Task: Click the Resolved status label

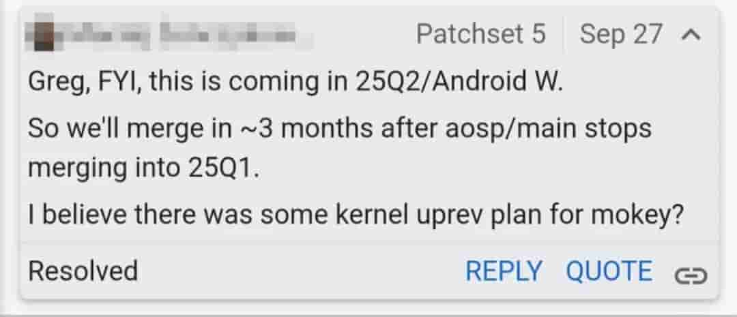Action: pyautogui.click(x=83, y=271)
